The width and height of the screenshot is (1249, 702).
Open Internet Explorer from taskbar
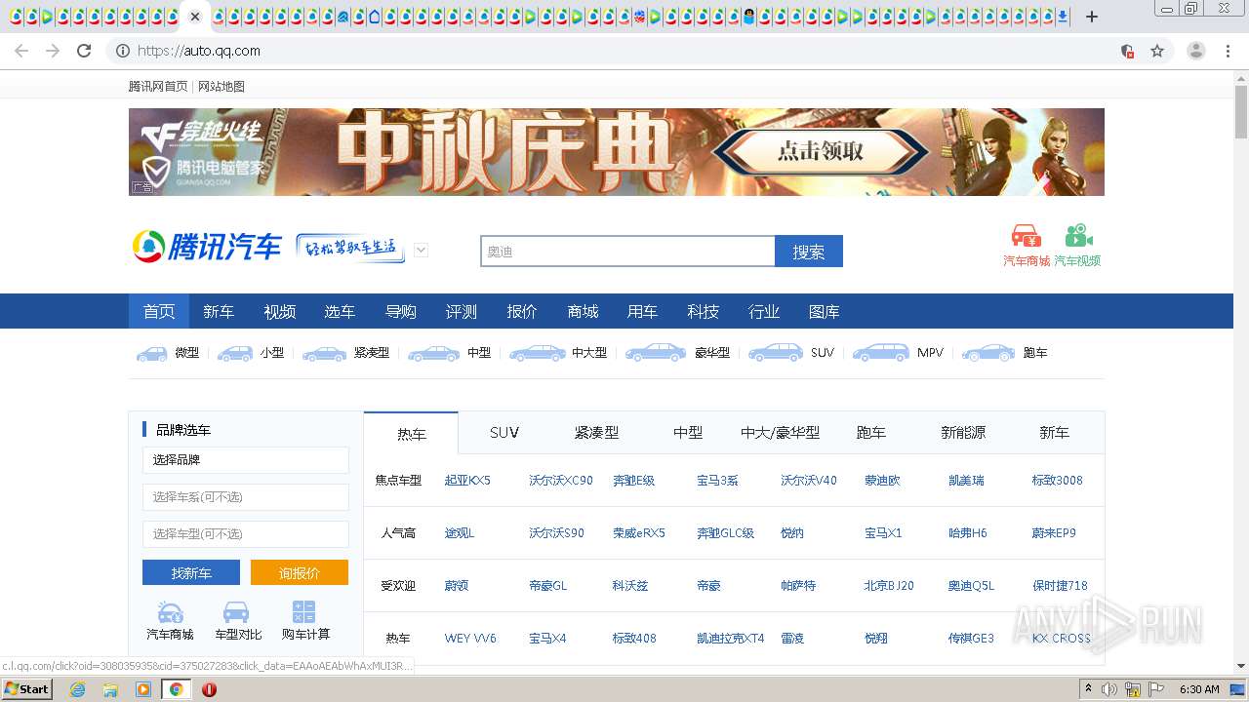coord(77,689)
